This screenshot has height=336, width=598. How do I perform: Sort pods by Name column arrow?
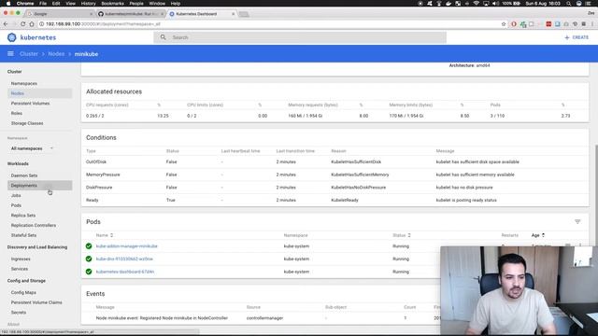[112, 235]
